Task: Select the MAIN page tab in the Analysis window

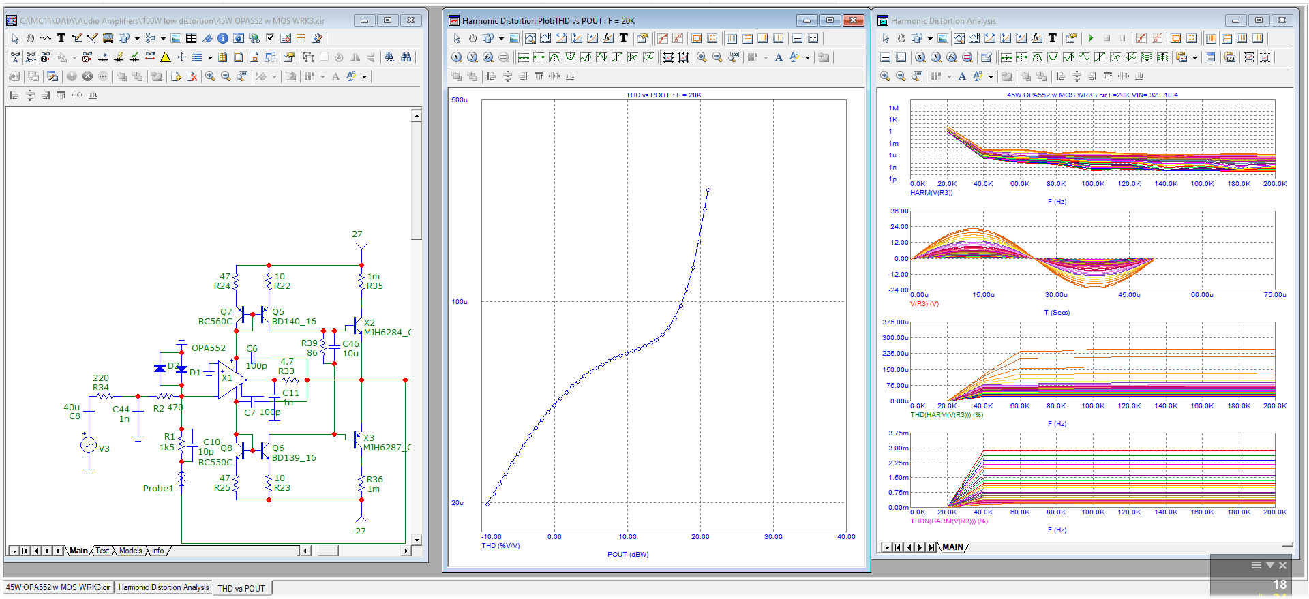Action: coord(953,547)
